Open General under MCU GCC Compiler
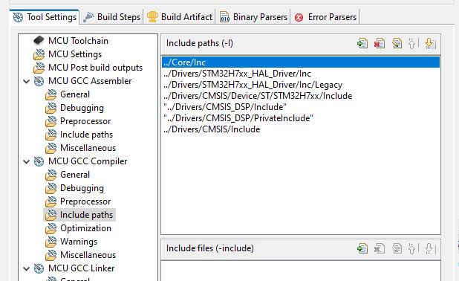The image size is (459, 281). (75, 175)
